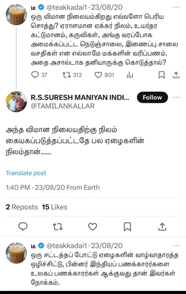Image resolution: width=186 pixels, height=294 pixels.
Task: Like the main TAMILANKALLAR post
Action: coord(92,227)
